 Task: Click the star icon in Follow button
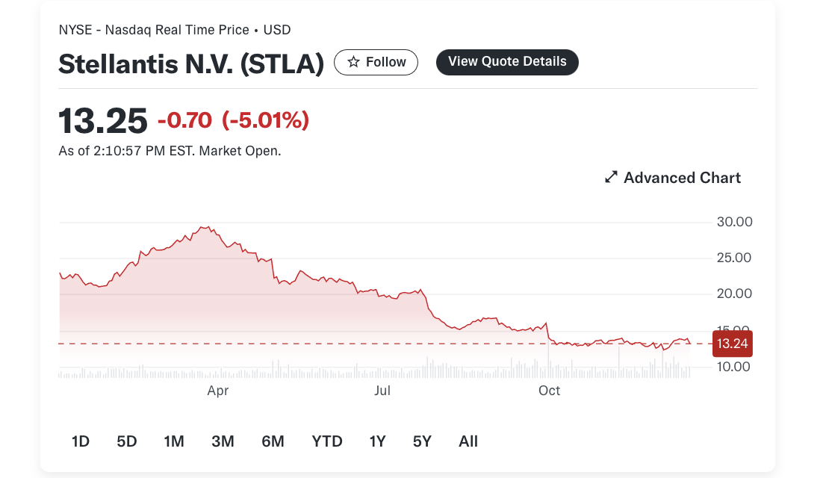tap(353, 62)
